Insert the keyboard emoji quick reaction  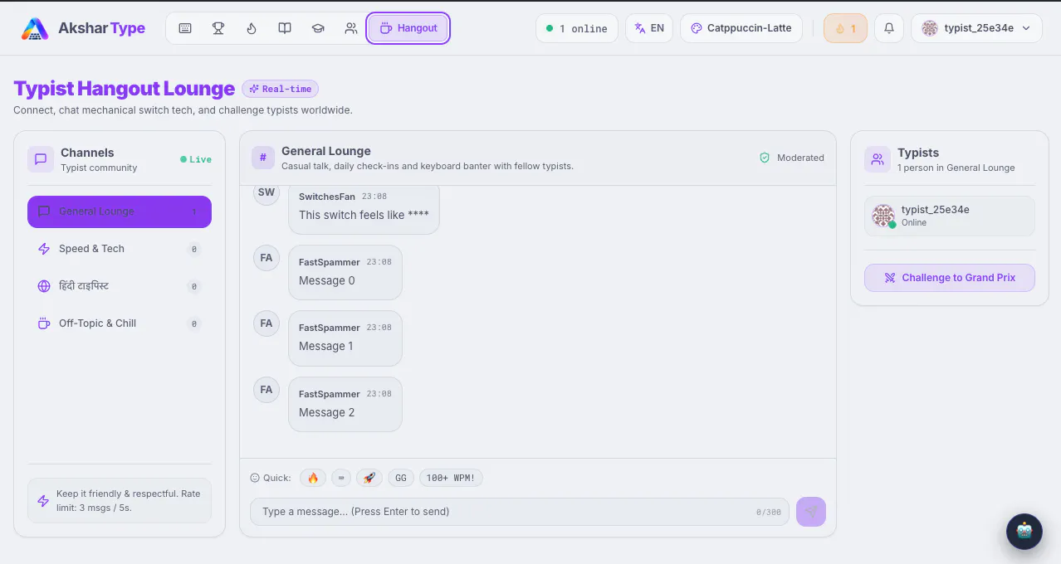[341, 478]
